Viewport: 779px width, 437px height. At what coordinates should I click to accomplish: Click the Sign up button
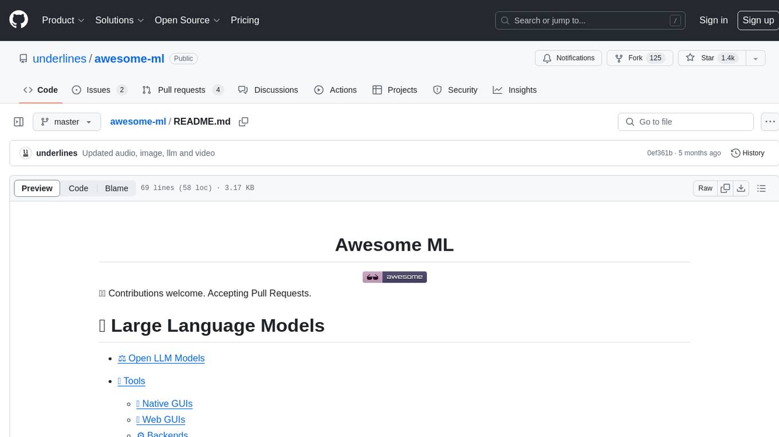tap(758, 20)
